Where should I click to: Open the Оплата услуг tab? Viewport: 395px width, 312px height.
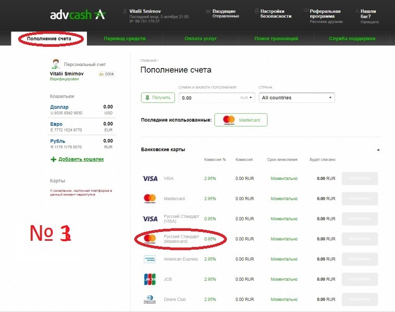[x=200, y=38]
